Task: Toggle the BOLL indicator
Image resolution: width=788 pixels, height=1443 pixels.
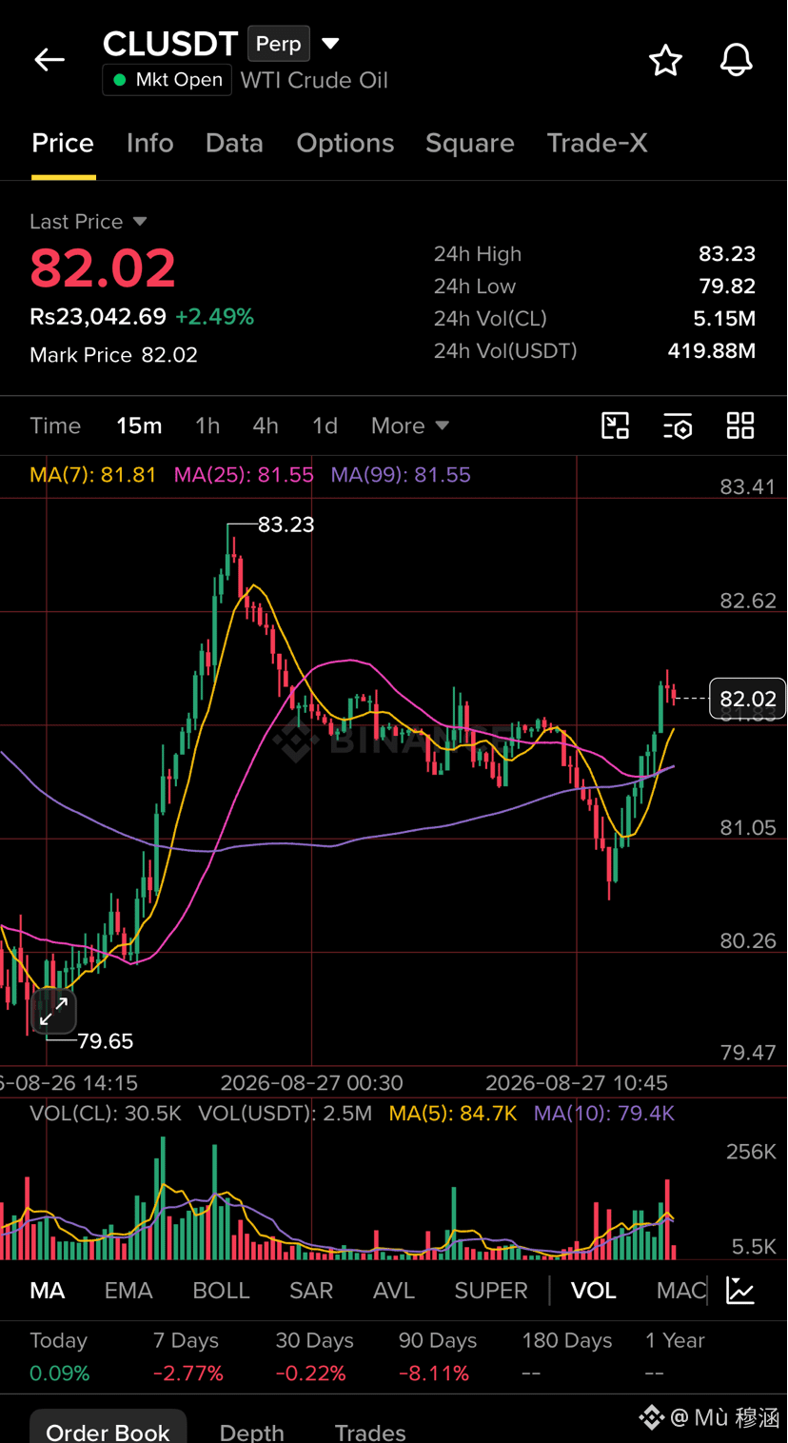Action: pos(221,1291)
